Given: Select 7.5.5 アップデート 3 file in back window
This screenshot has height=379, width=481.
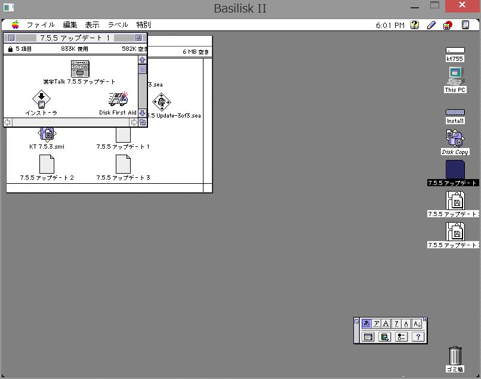Looking at the screenshot, I should click(123, 164).
